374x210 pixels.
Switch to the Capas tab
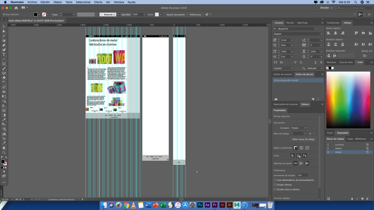tap(350, 139)
